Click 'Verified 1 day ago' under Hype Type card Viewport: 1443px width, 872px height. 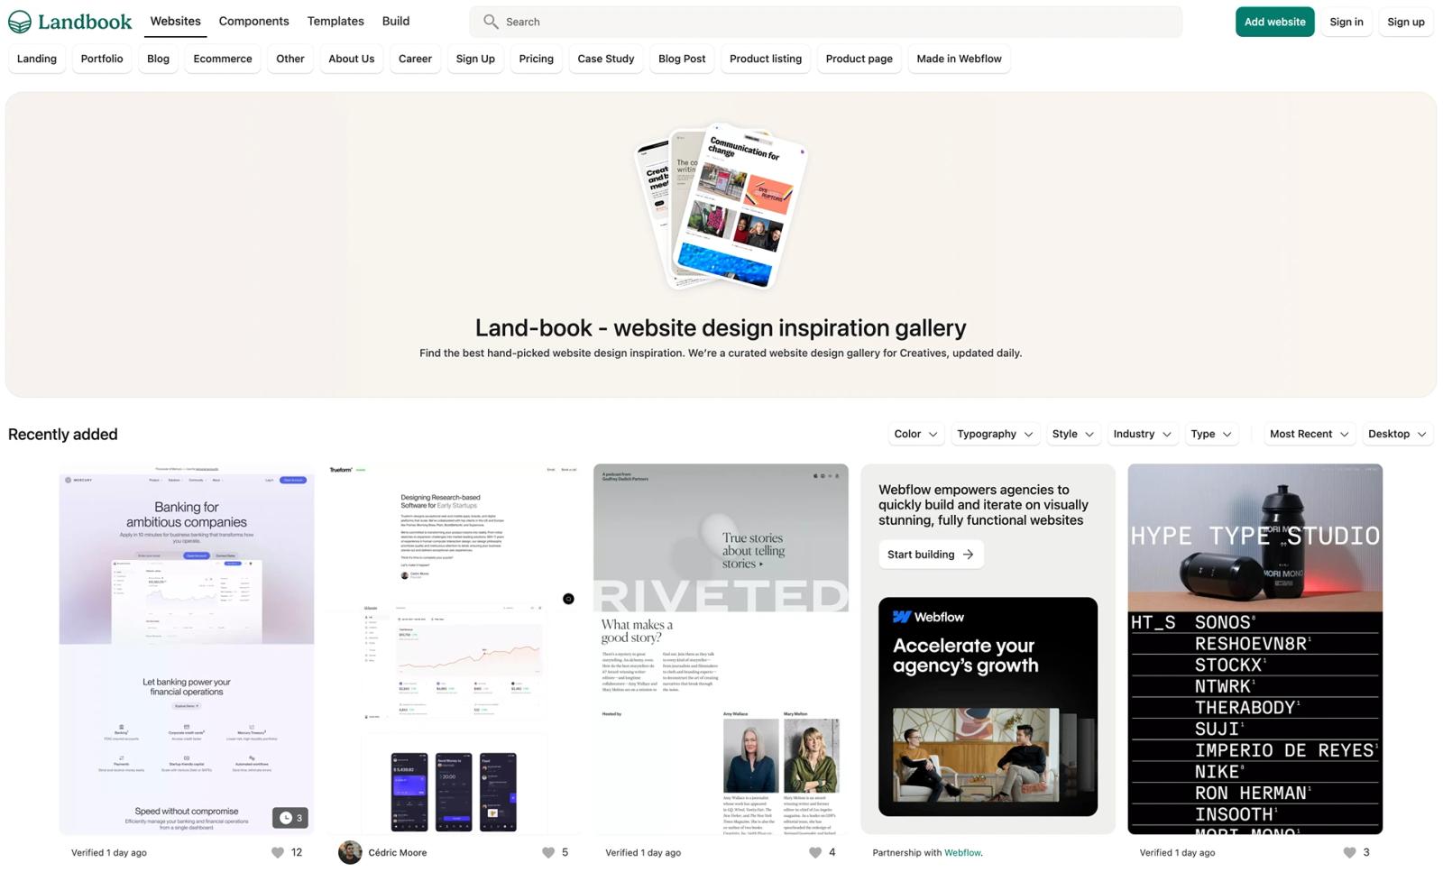click(1177, 852)
